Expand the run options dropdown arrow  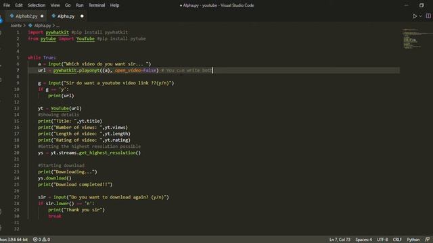421,16
